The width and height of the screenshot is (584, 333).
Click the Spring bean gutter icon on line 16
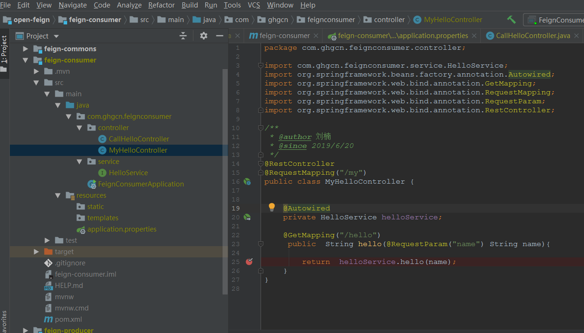tap(247, 181)
